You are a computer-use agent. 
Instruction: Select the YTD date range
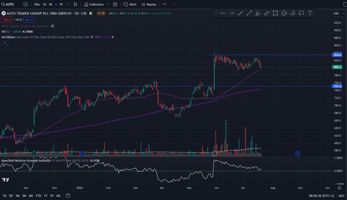click(x=38, y=196)
